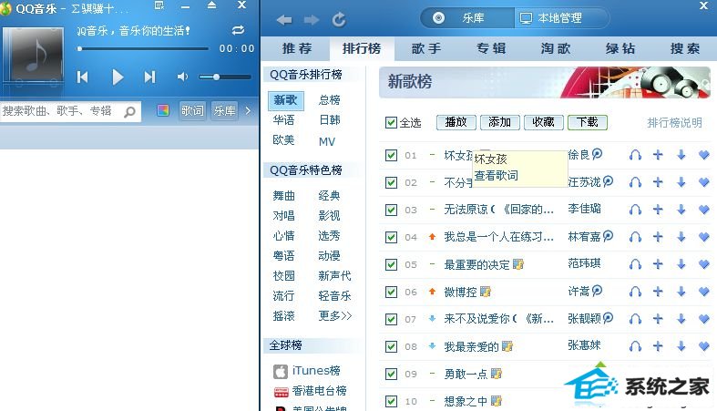Uncheck song 02 checkbox
717x411 pixels.
point(391,183)
